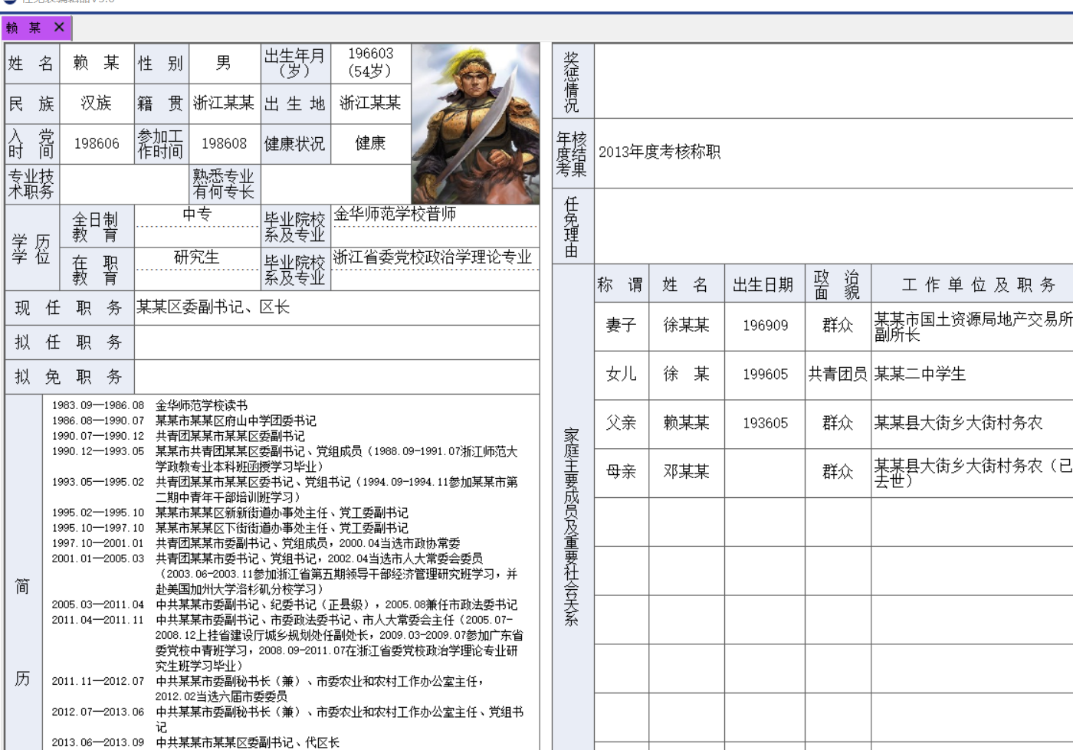The width and height of the screenshot is (1073, 750).
Task: Click resume line 1995.10—1997.10 下街街道办事处主任
Action: click(x=230, y=529)
